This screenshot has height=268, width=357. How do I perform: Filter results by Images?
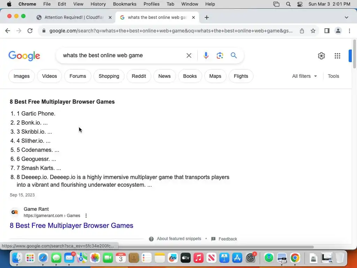tap(21, 76)
